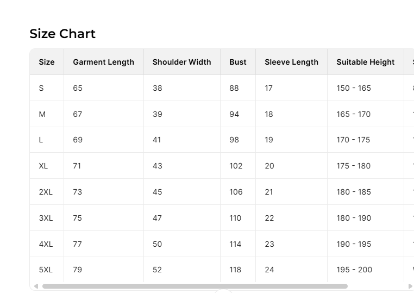Click the 195 - 200 height cell
This screenshot has width=414, height=293.
pos(354,270)
